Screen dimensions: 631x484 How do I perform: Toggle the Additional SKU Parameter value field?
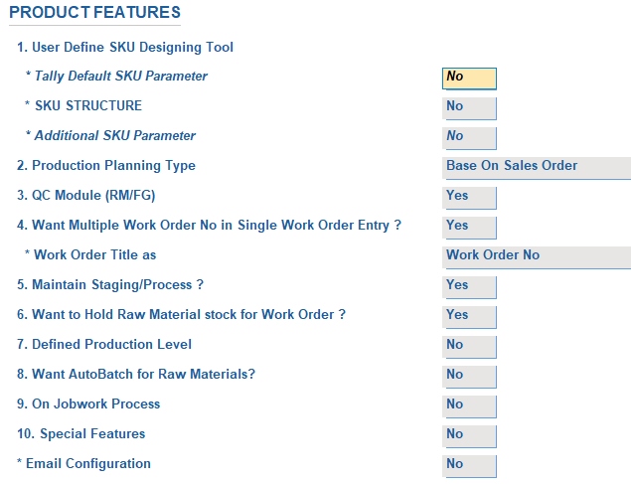coord(469,137)
